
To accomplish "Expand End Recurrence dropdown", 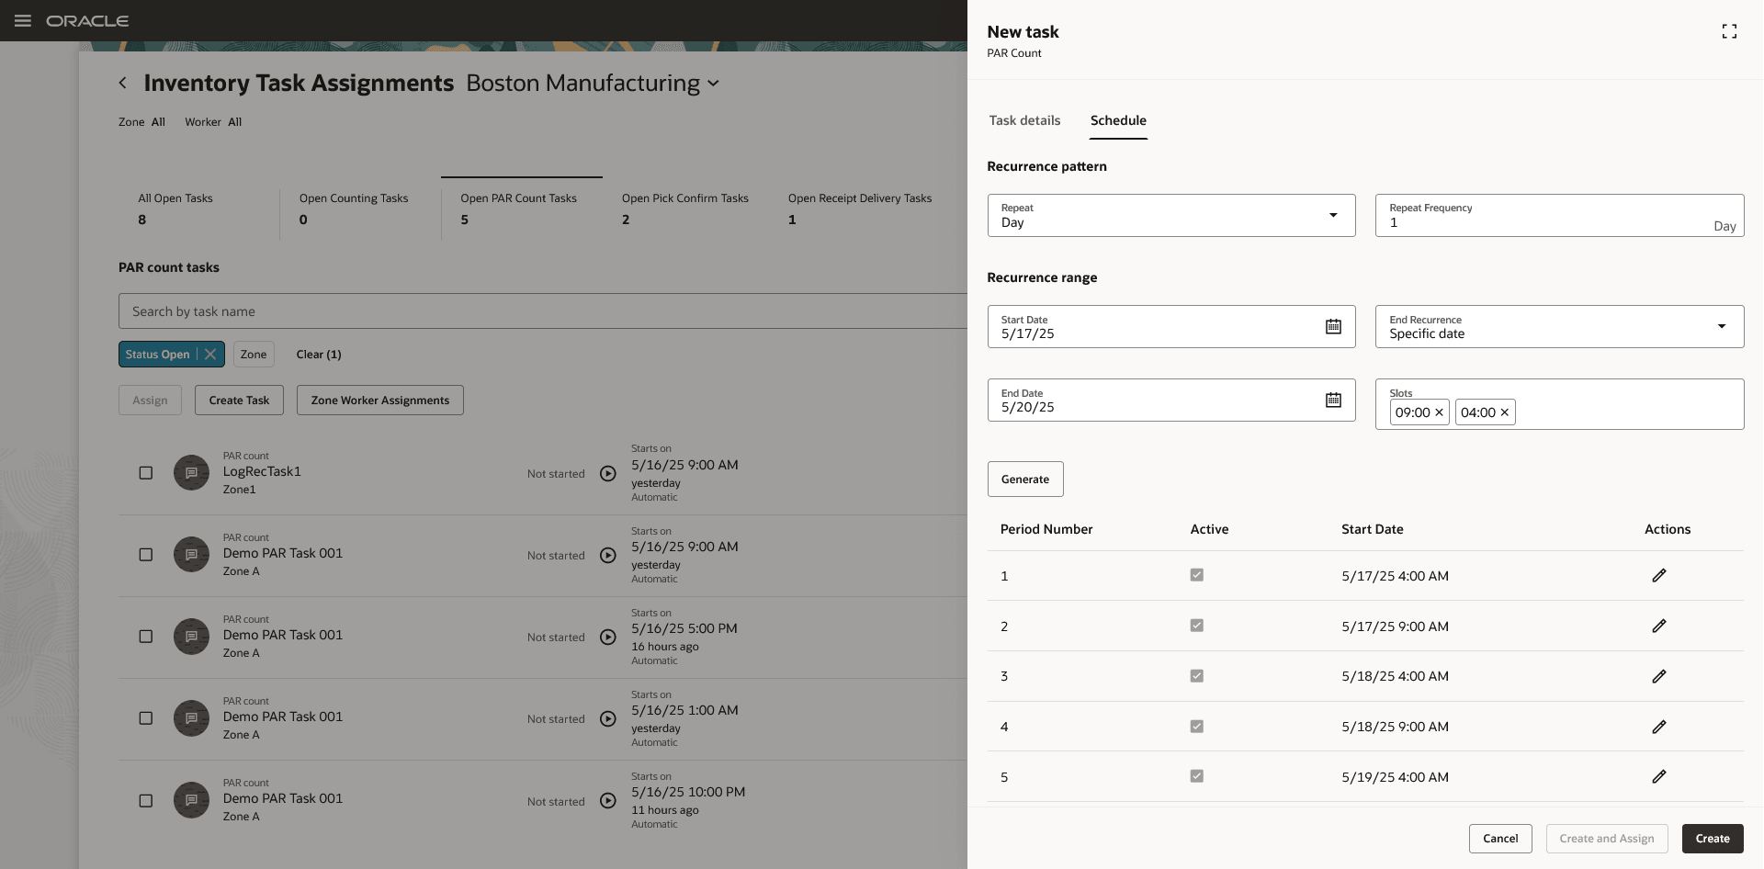I will pyautogui.click(x=1558, y=327).
